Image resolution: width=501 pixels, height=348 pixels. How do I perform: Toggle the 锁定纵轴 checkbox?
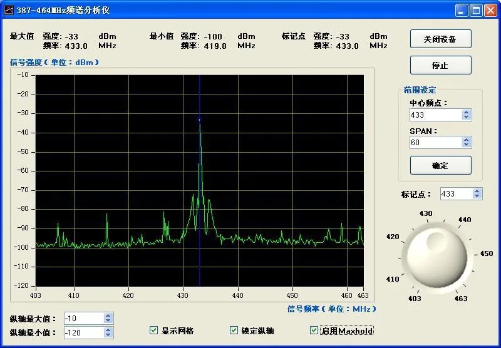234,330
